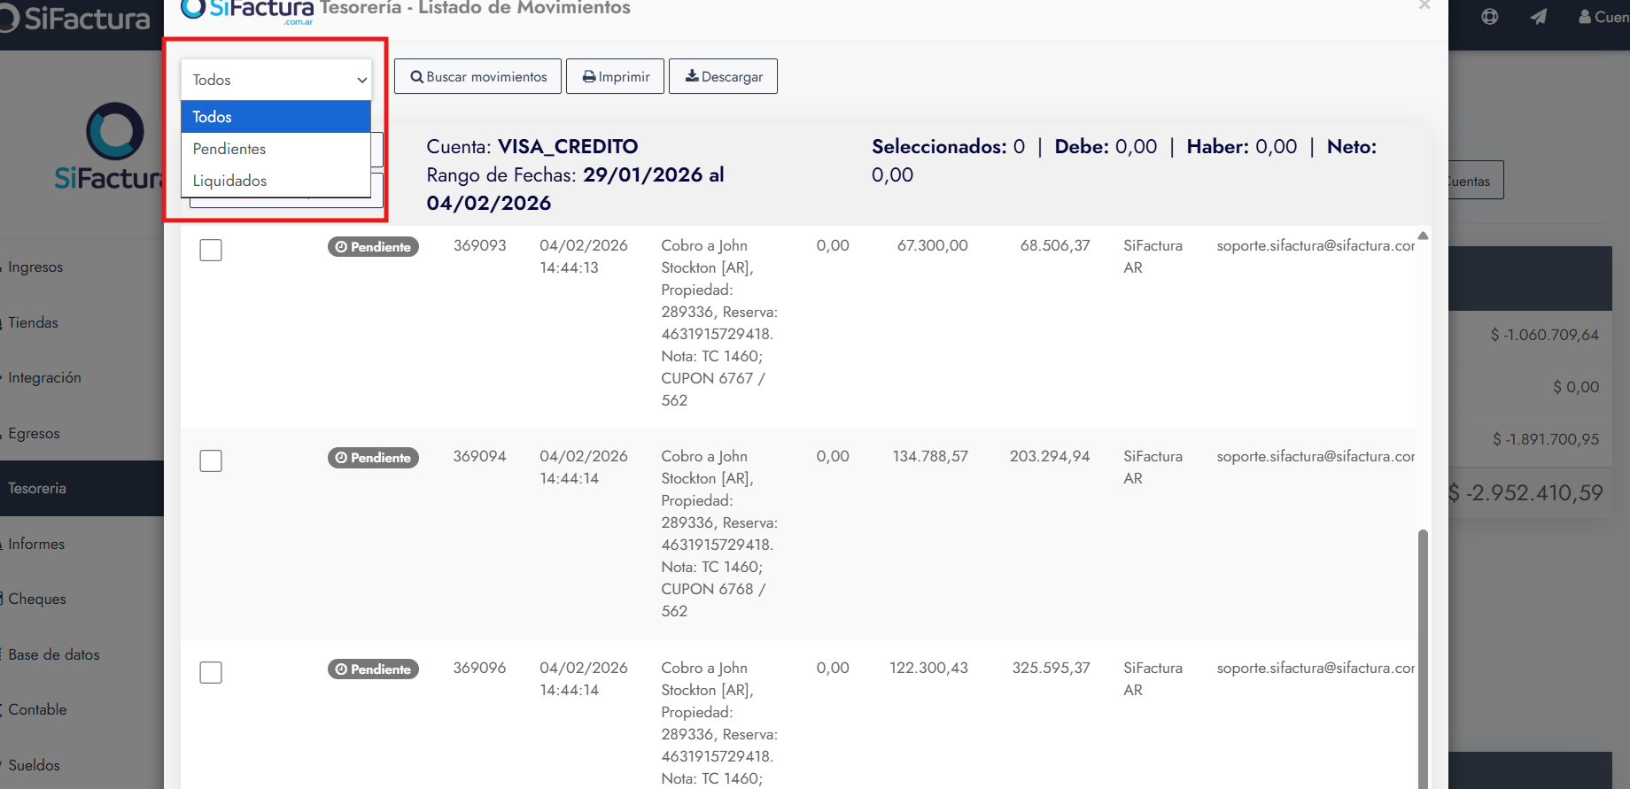Click Pendiente badge for movement 369093
The image size is (1630, 789).
(x=373, y=247)
